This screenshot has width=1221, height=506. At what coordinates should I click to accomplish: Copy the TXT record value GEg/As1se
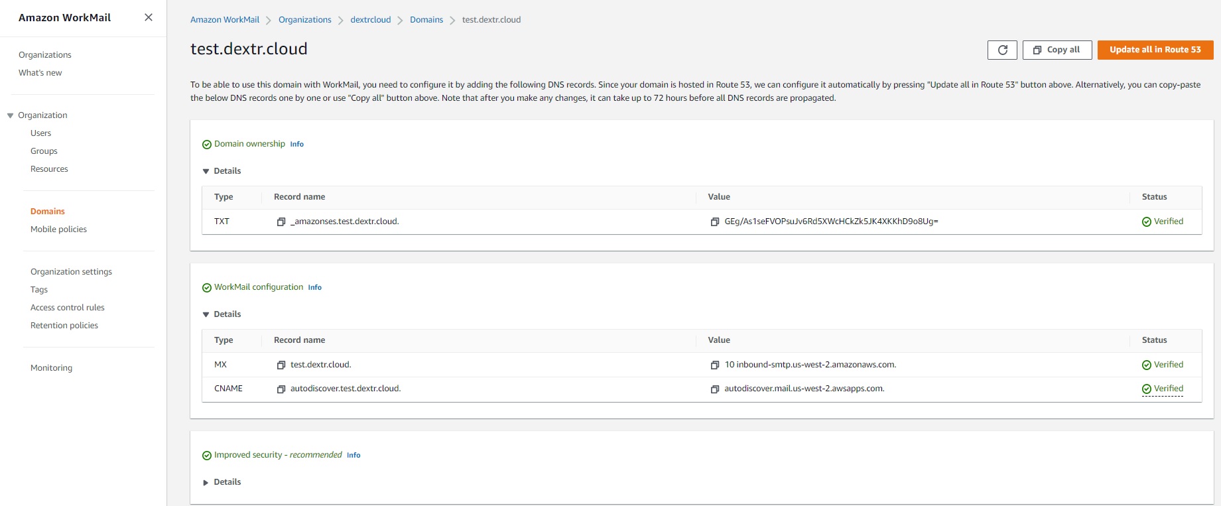(x=715, y=221)
